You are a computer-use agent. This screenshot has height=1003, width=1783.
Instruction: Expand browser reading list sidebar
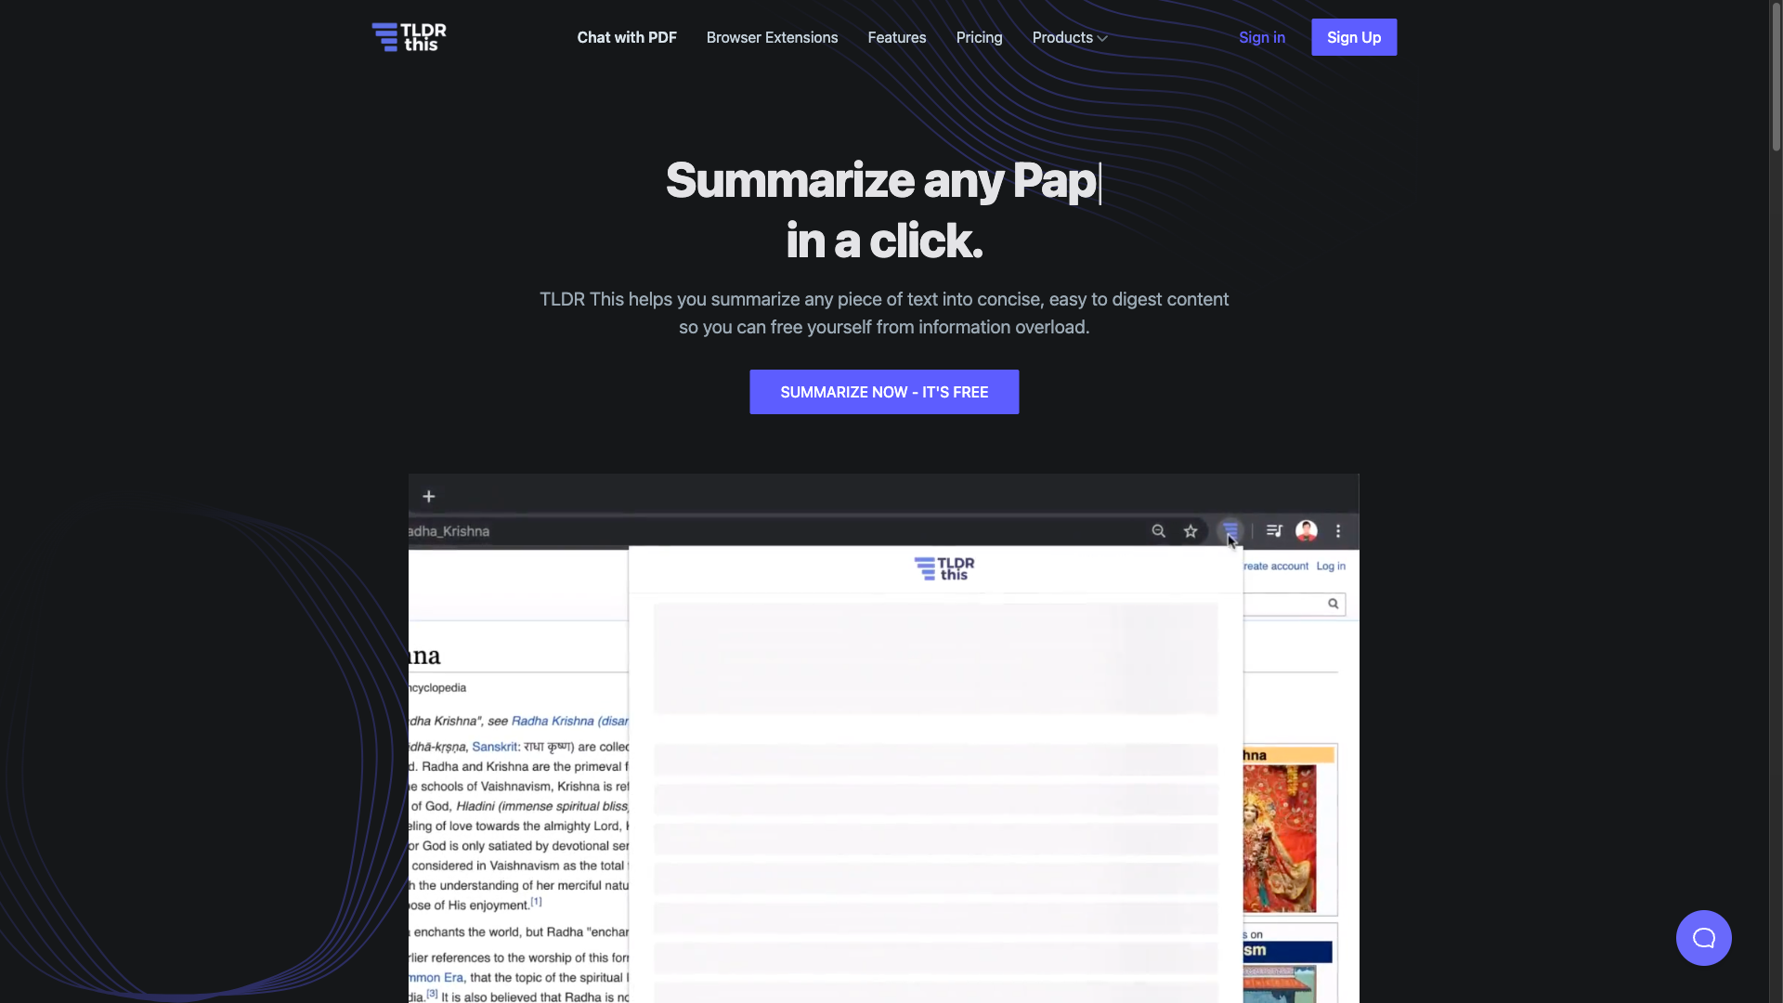1273,530
